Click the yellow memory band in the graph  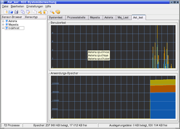tap(163, 82)
